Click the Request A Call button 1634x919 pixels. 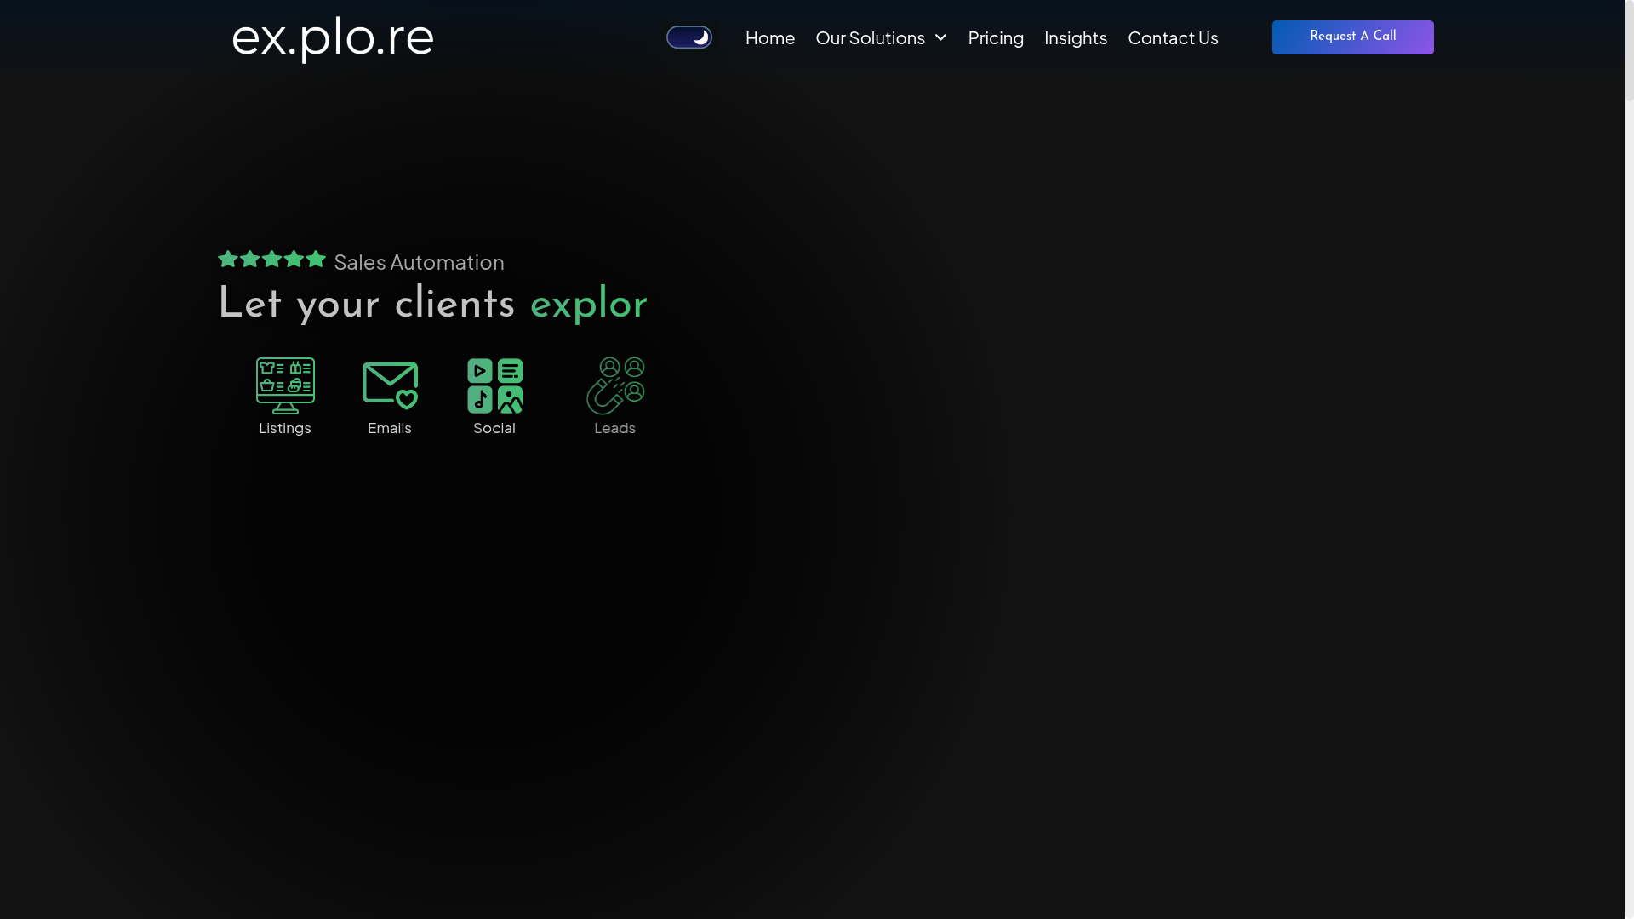pyautogui.click(x=1353, y=37)
